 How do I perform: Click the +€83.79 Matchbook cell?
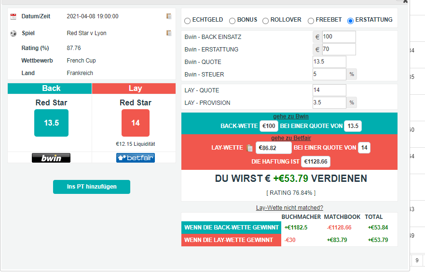(337, 240)
